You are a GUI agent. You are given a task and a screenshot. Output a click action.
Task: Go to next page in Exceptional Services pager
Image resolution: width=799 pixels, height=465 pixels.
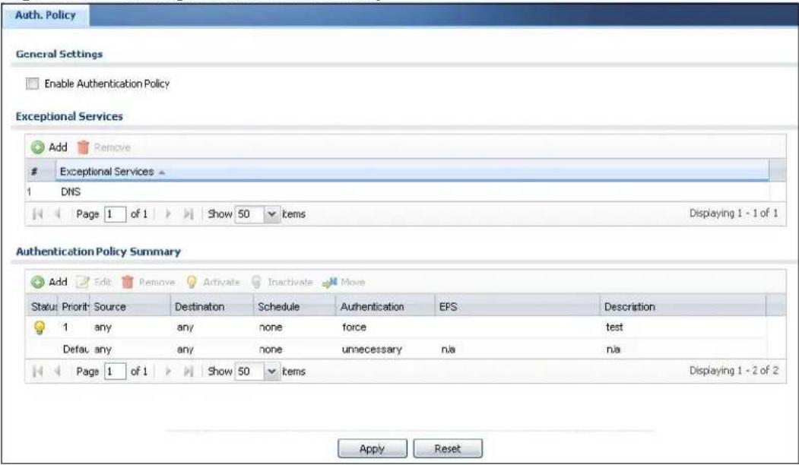[168, 214]
